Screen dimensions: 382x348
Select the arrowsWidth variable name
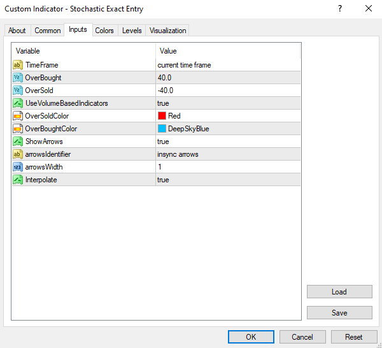click(x=44, y=167)
